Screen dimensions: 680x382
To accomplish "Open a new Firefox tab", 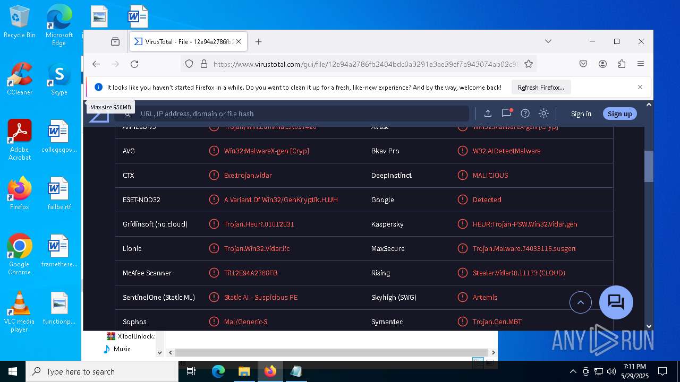I will click(x=258, y=41).
